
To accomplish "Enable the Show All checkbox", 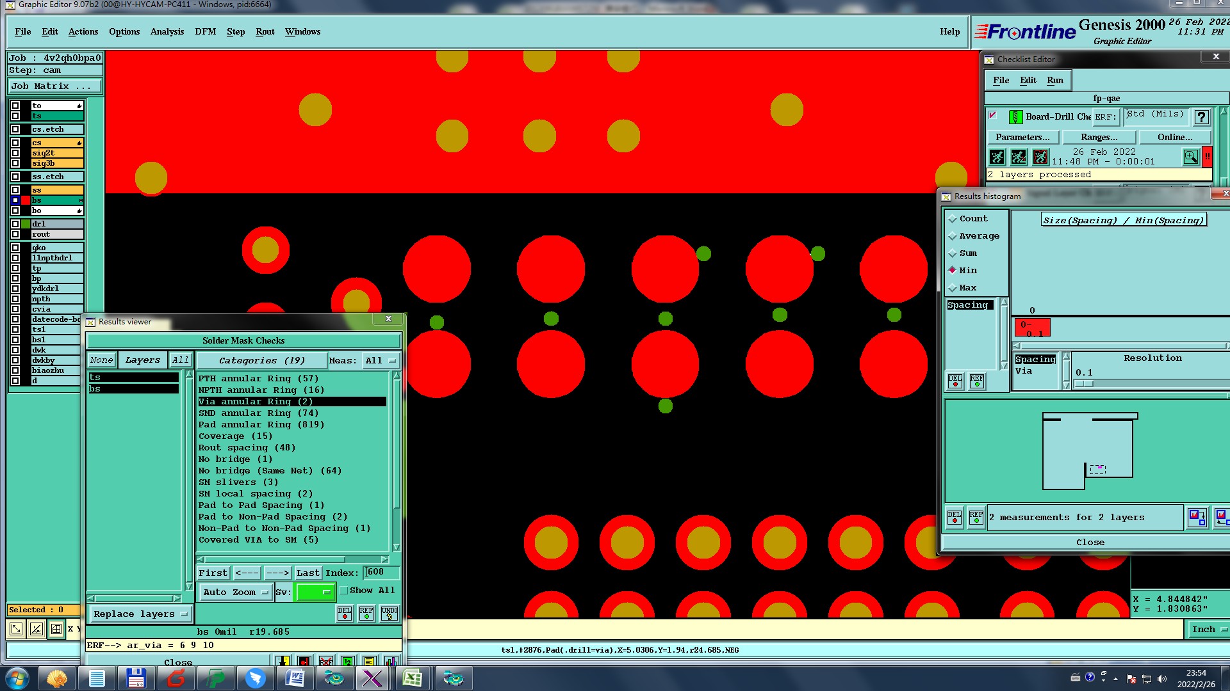I will click(x=344, y=591).
